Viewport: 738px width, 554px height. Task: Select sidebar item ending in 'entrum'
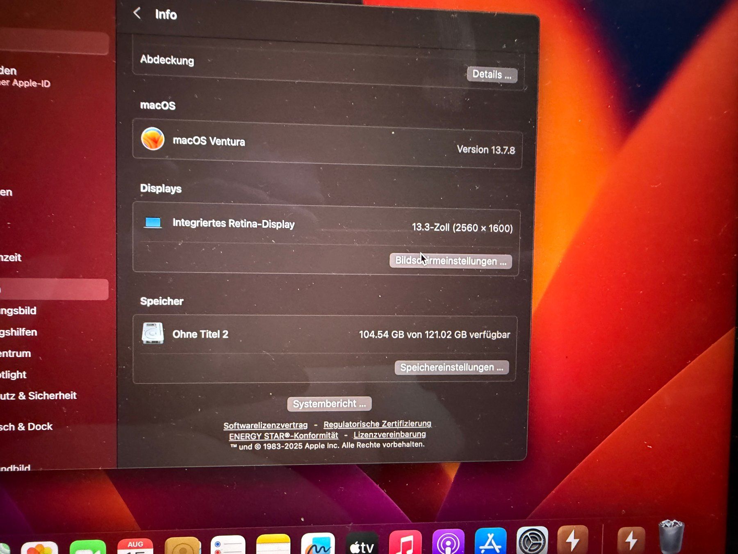pos(16,353)
